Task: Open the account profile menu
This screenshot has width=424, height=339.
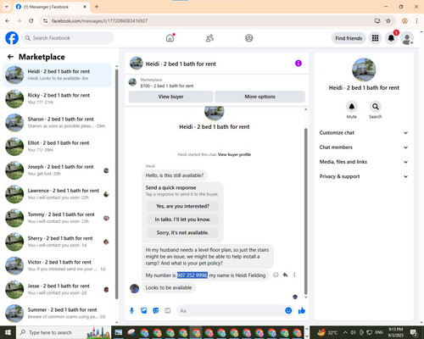Action: pos(407,38)
